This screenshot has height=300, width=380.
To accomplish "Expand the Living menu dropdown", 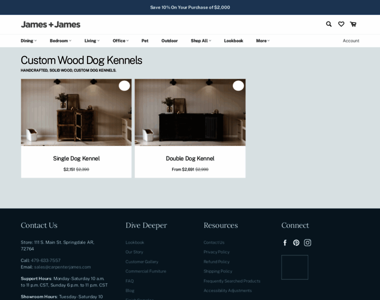I will [x=92, y=40].
